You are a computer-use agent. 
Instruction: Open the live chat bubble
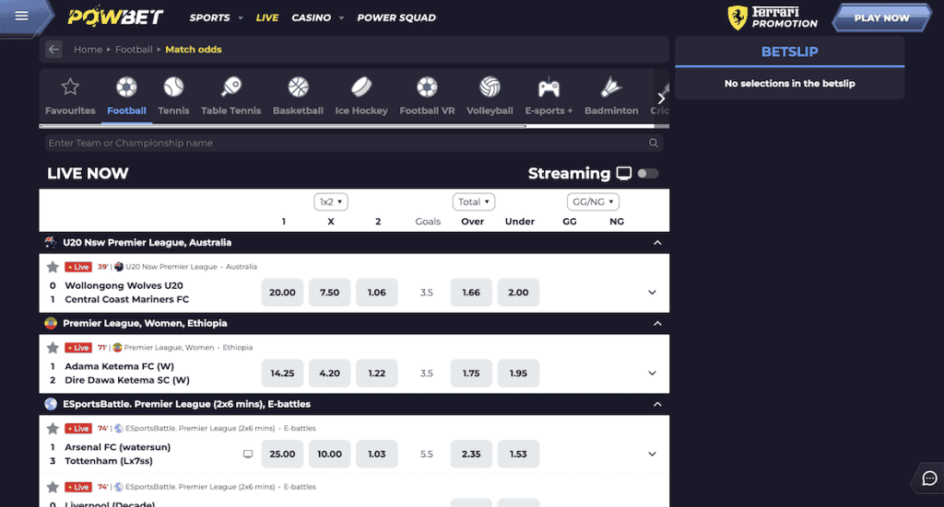click(929, 478)
